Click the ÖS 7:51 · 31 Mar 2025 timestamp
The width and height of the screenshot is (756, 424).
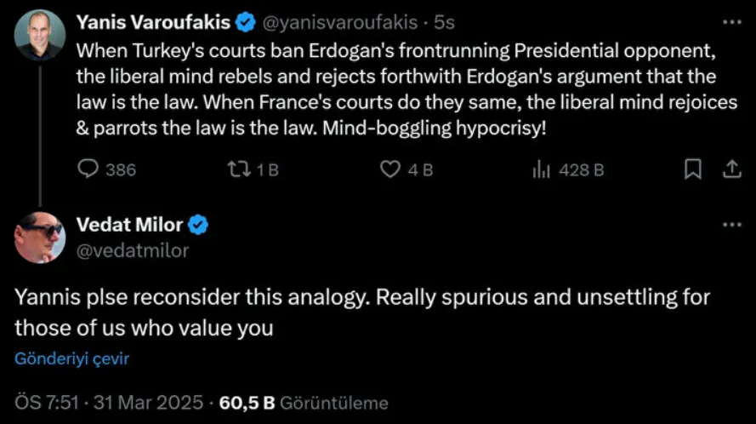[109, 403]
